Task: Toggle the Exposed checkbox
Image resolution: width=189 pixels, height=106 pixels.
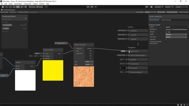Action: click(166, 39)
